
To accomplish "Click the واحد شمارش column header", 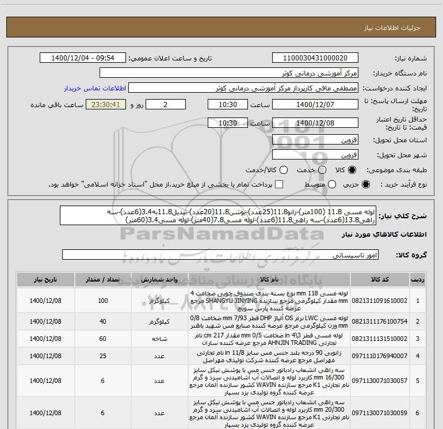I will pyautogui.click(x=159, y=280).
